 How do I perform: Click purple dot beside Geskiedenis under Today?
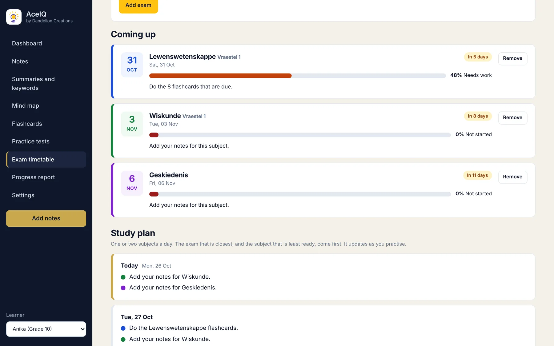pyautogui.click(x=123, y=288)
